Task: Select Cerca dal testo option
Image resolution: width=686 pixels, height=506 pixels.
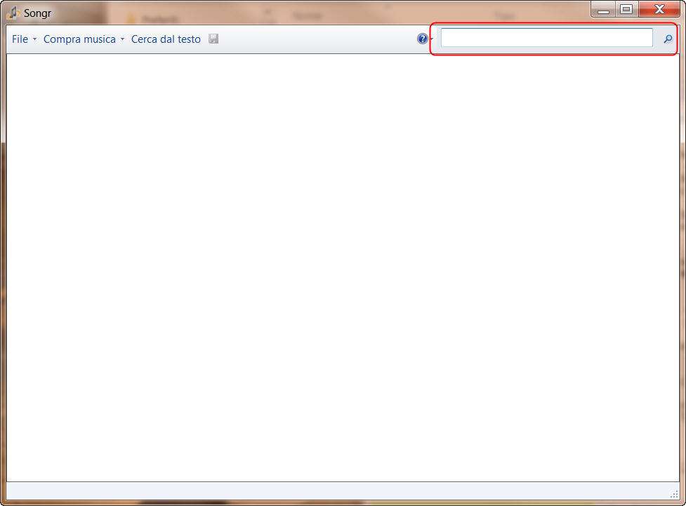Action: click(x=166, y=39)
